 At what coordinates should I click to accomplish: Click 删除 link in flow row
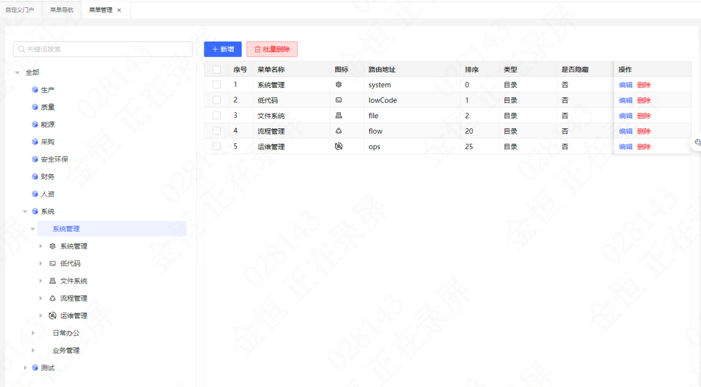coord(644,131)
